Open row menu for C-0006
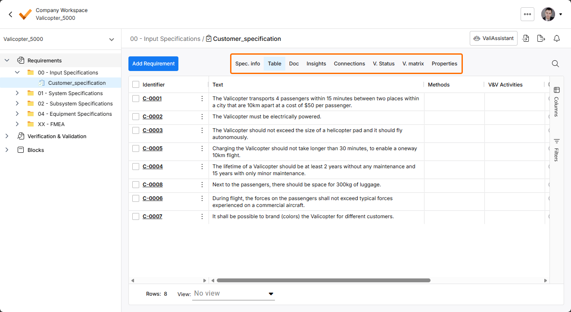571x312 pixels. point(202,198)
